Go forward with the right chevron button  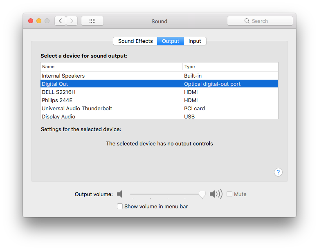tap(72, 21)
